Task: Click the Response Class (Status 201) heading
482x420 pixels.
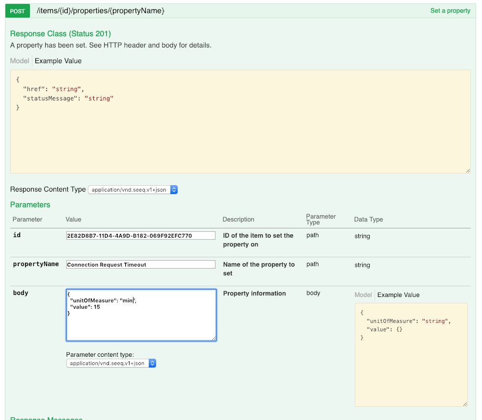Action: [60, 33]
